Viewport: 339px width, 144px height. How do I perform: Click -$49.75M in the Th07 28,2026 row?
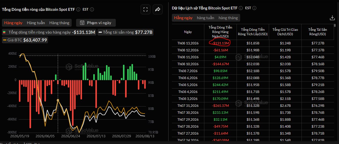coord(220,127)
